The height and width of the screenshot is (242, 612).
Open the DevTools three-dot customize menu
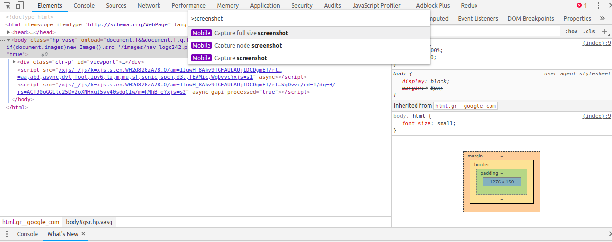coord(598,6)
